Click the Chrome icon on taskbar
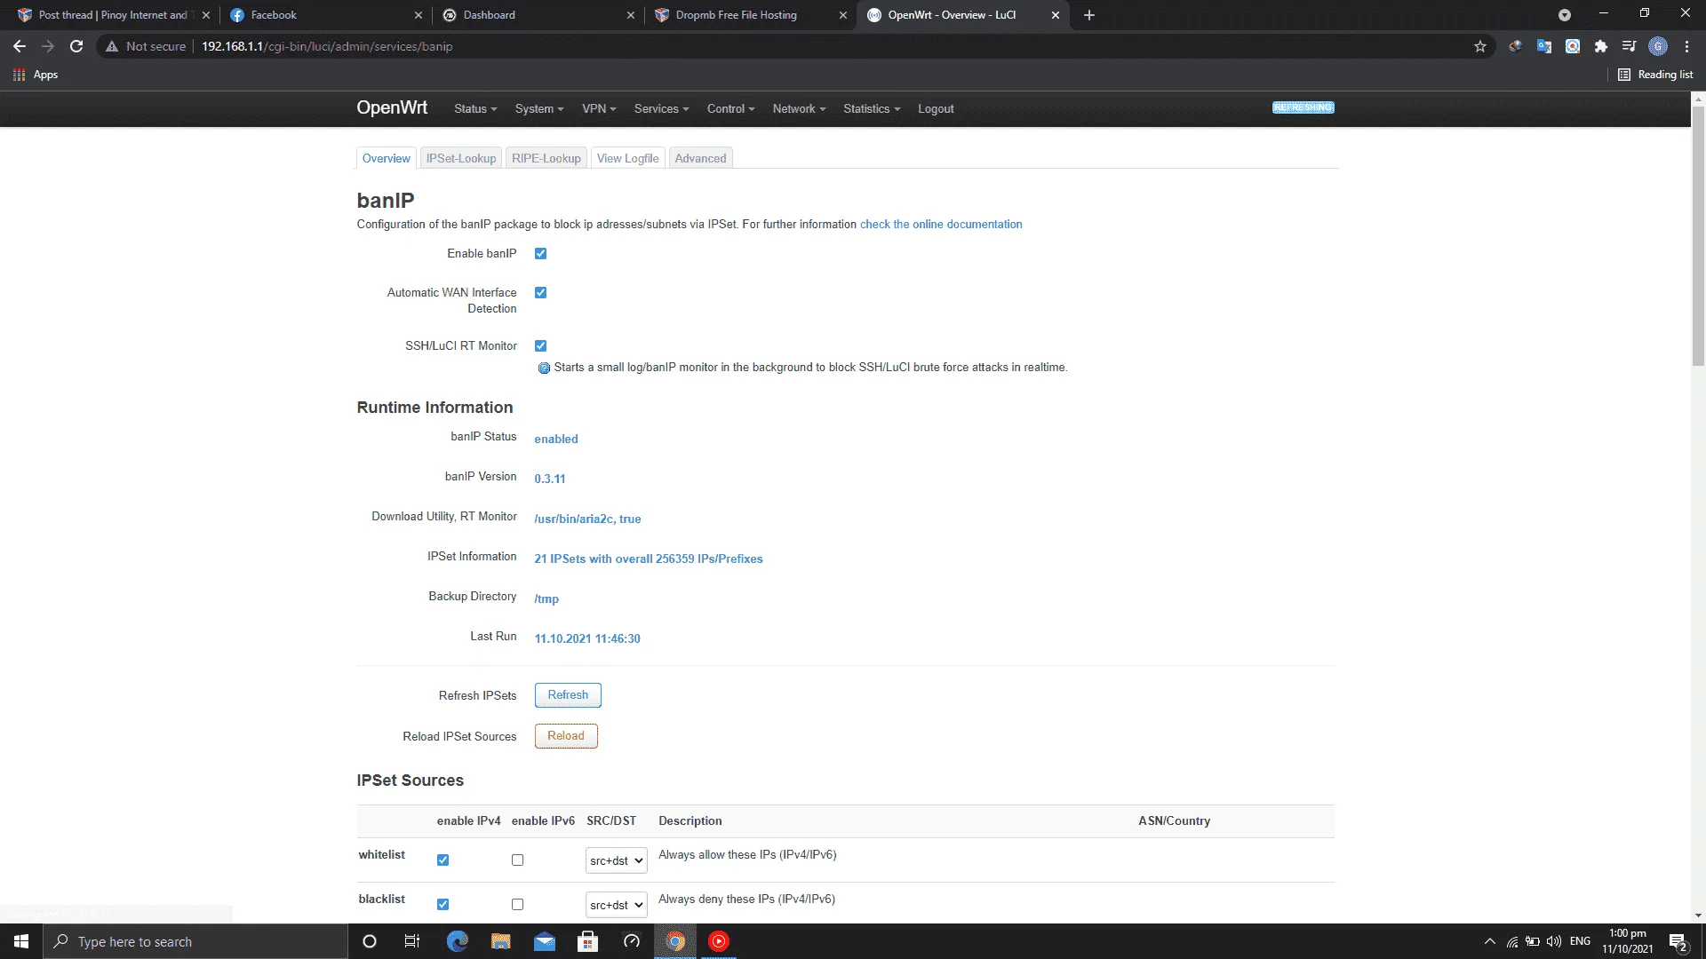 675,941
